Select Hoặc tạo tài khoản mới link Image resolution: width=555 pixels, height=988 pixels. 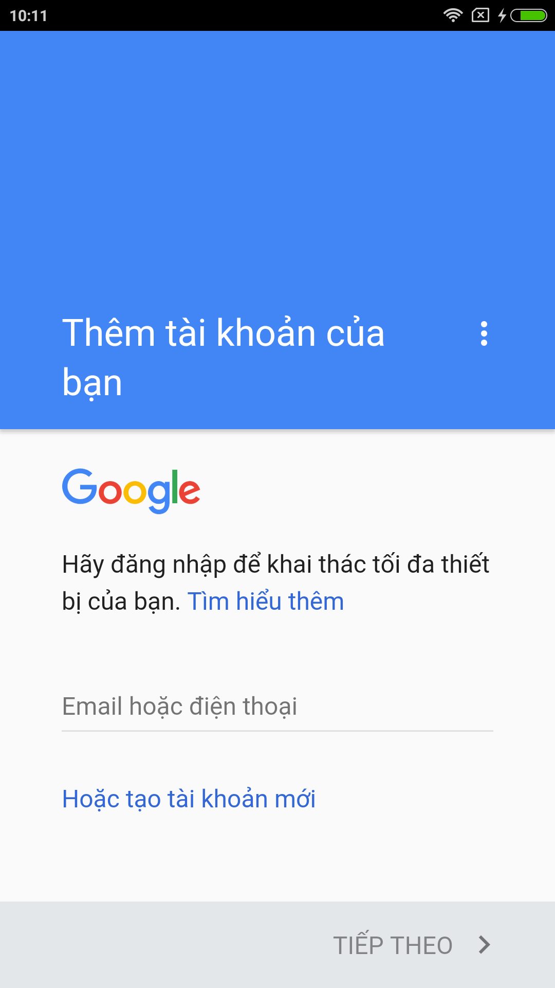(x=189, y=799)
